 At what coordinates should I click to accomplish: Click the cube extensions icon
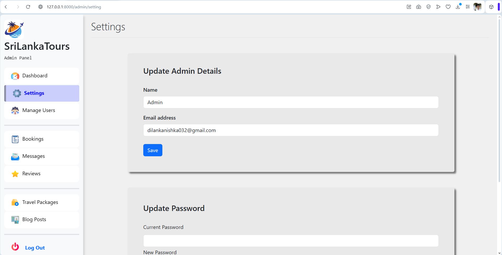491,7
